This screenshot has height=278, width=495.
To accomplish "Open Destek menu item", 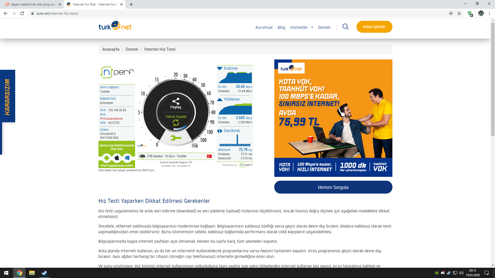I will 324,27.
